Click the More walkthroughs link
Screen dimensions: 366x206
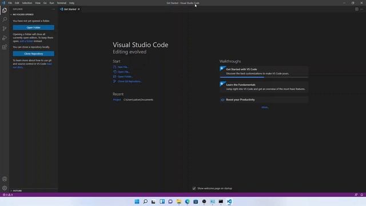coord(265,107)
